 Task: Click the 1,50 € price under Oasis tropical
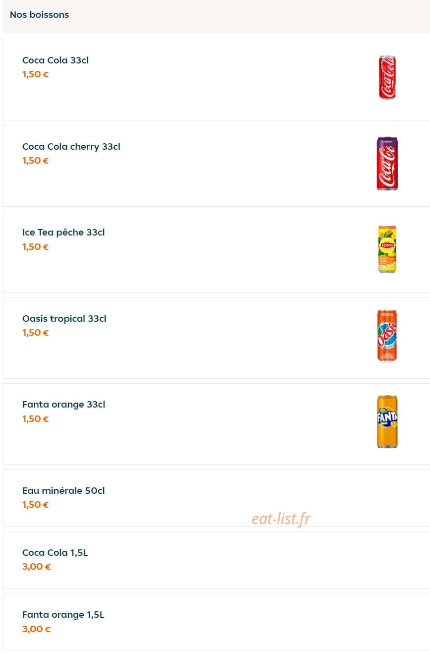36,333
